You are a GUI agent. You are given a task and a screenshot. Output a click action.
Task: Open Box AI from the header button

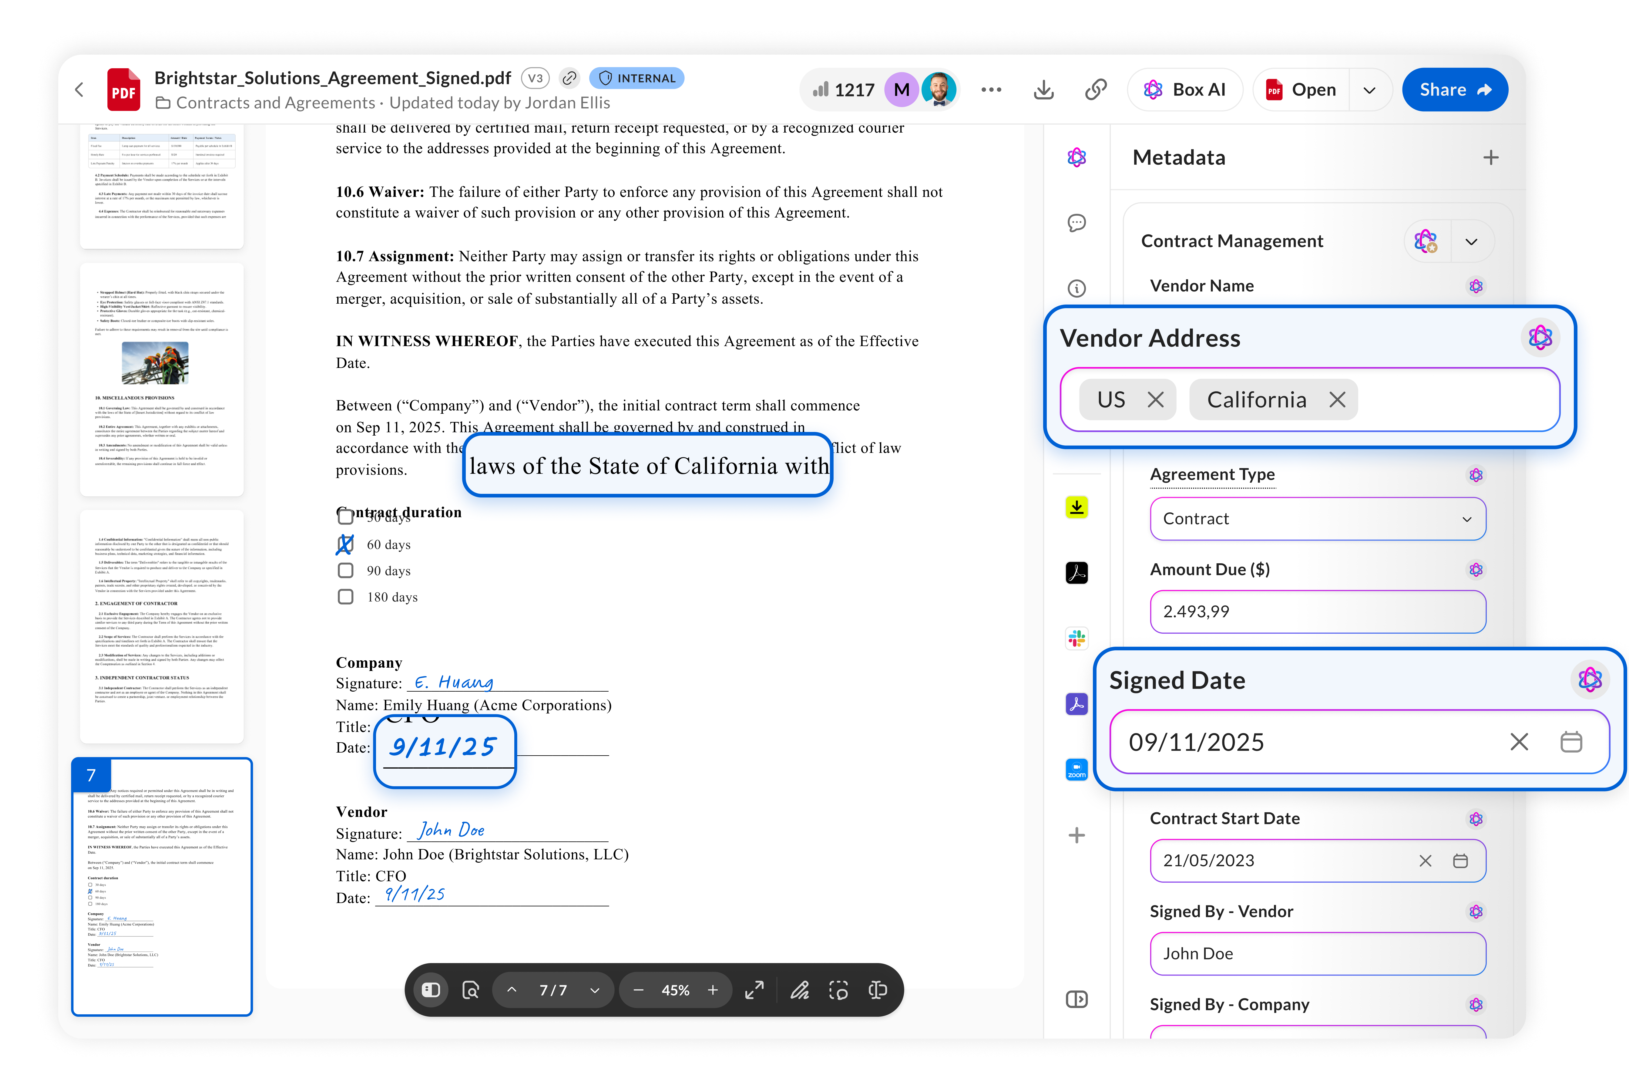tap(1185, 90)
